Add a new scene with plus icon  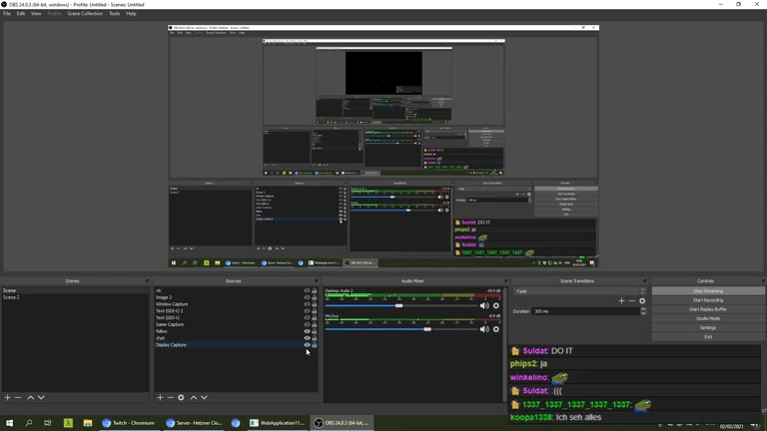pos(7,397)
